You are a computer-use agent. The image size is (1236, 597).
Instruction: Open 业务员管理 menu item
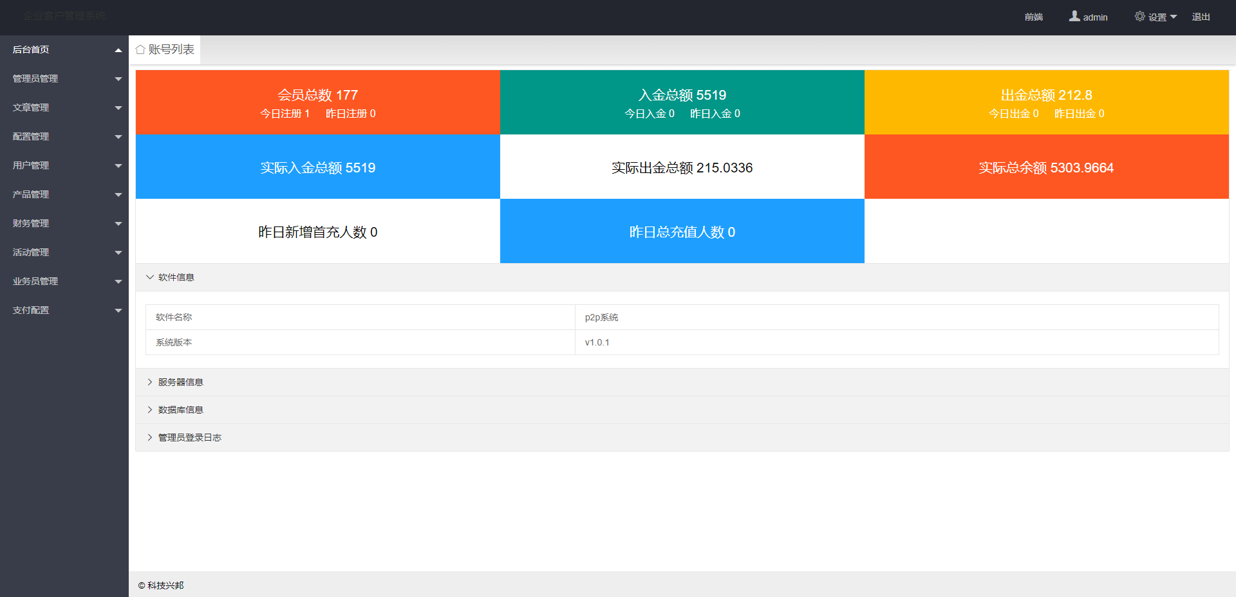64,281
